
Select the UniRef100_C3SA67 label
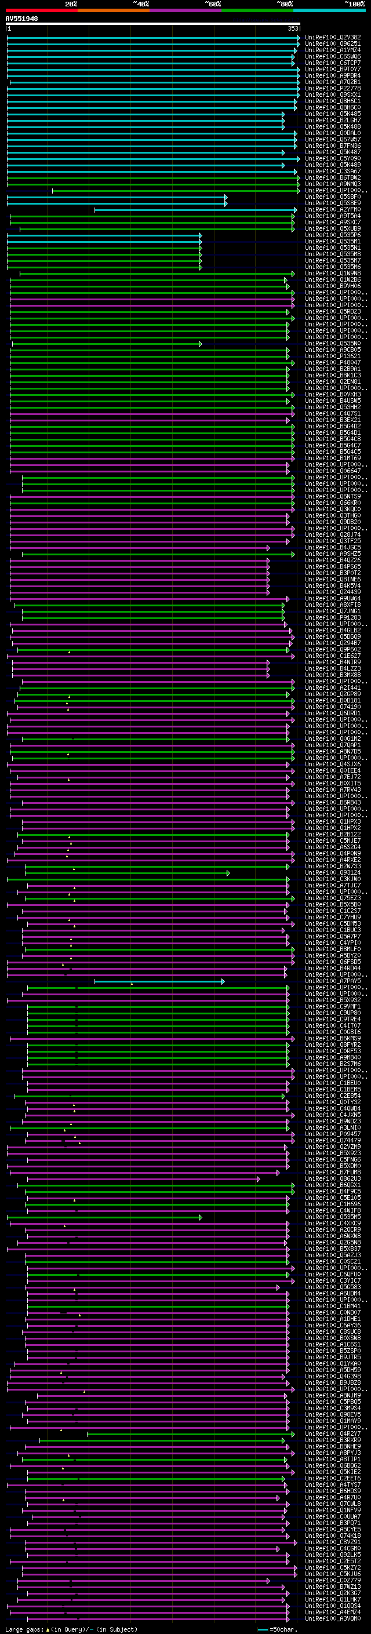click(x=333, y=171)
